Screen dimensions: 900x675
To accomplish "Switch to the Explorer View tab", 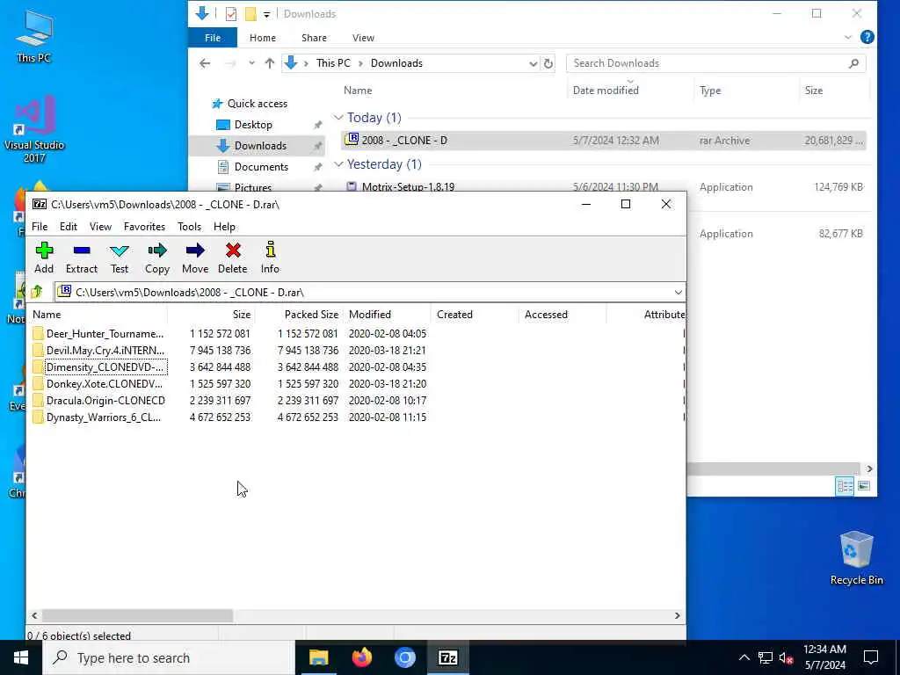I will [363, 38].
